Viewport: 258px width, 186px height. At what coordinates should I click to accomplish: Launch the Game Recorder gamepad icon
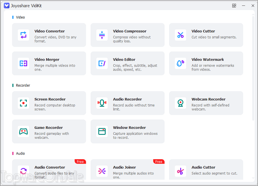tap(23, 131)
